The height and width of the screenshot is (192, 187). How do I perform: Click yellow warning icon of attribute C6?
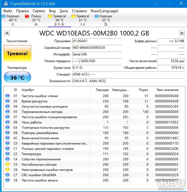coord(7,170)
